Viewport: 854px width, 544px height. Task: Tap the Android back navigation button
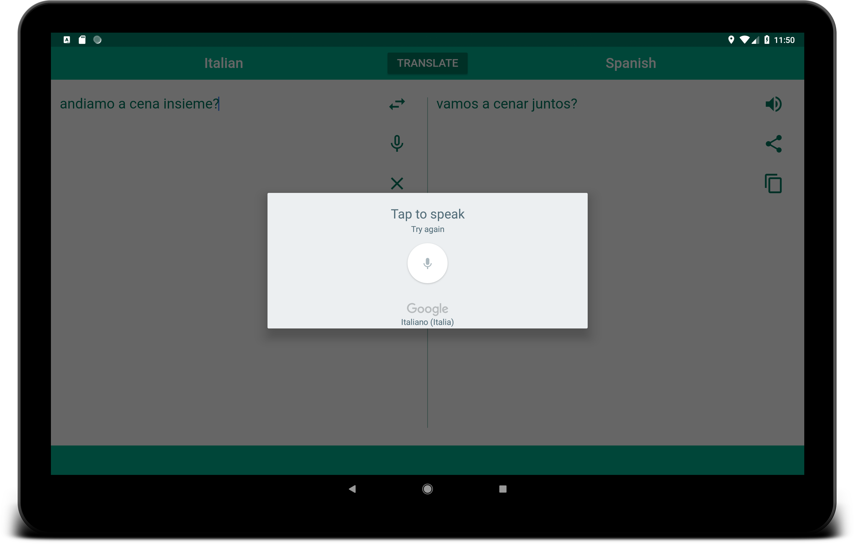[352, 489]
